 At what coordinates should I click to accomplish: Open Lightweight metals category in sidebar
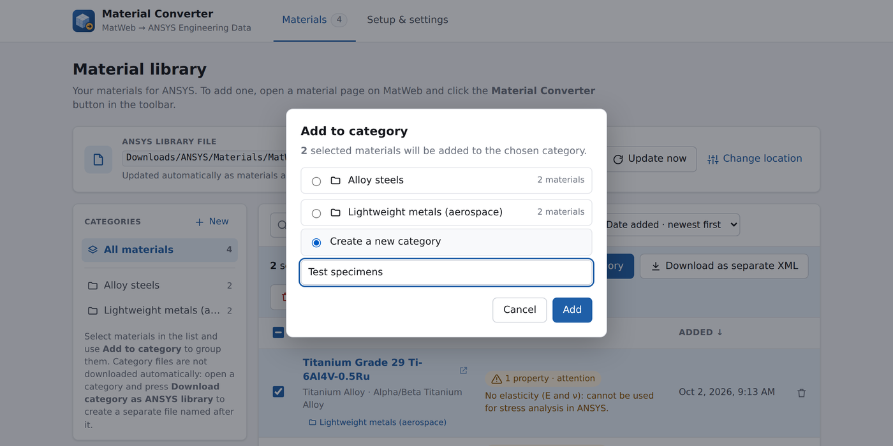159,311
